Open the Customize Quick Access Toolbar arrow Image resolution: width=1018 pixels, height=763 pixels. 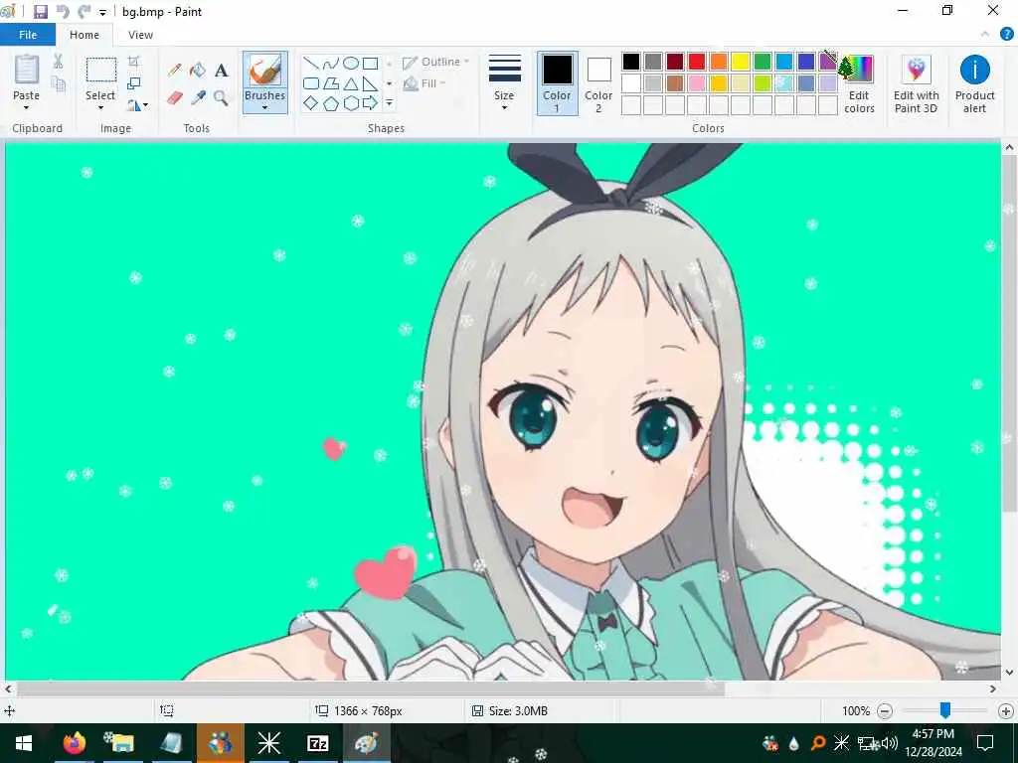(102, 12)
